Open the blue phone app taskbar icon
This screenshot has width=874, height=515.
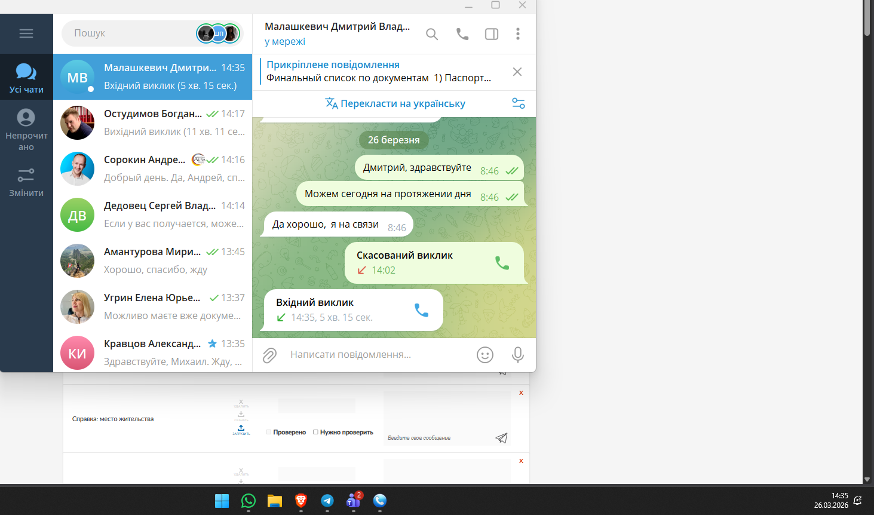[x=380, y=501]
